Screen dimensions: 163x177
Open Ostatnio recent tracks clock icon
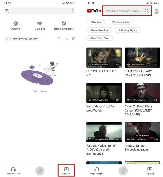click(16, 24)
